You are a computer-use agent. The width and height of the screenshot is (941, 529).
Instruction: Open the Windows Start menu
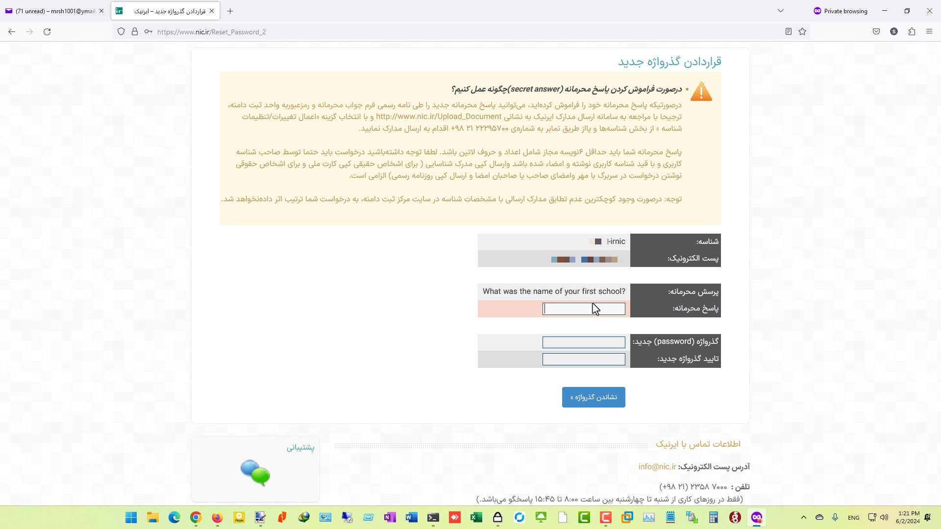131,518
